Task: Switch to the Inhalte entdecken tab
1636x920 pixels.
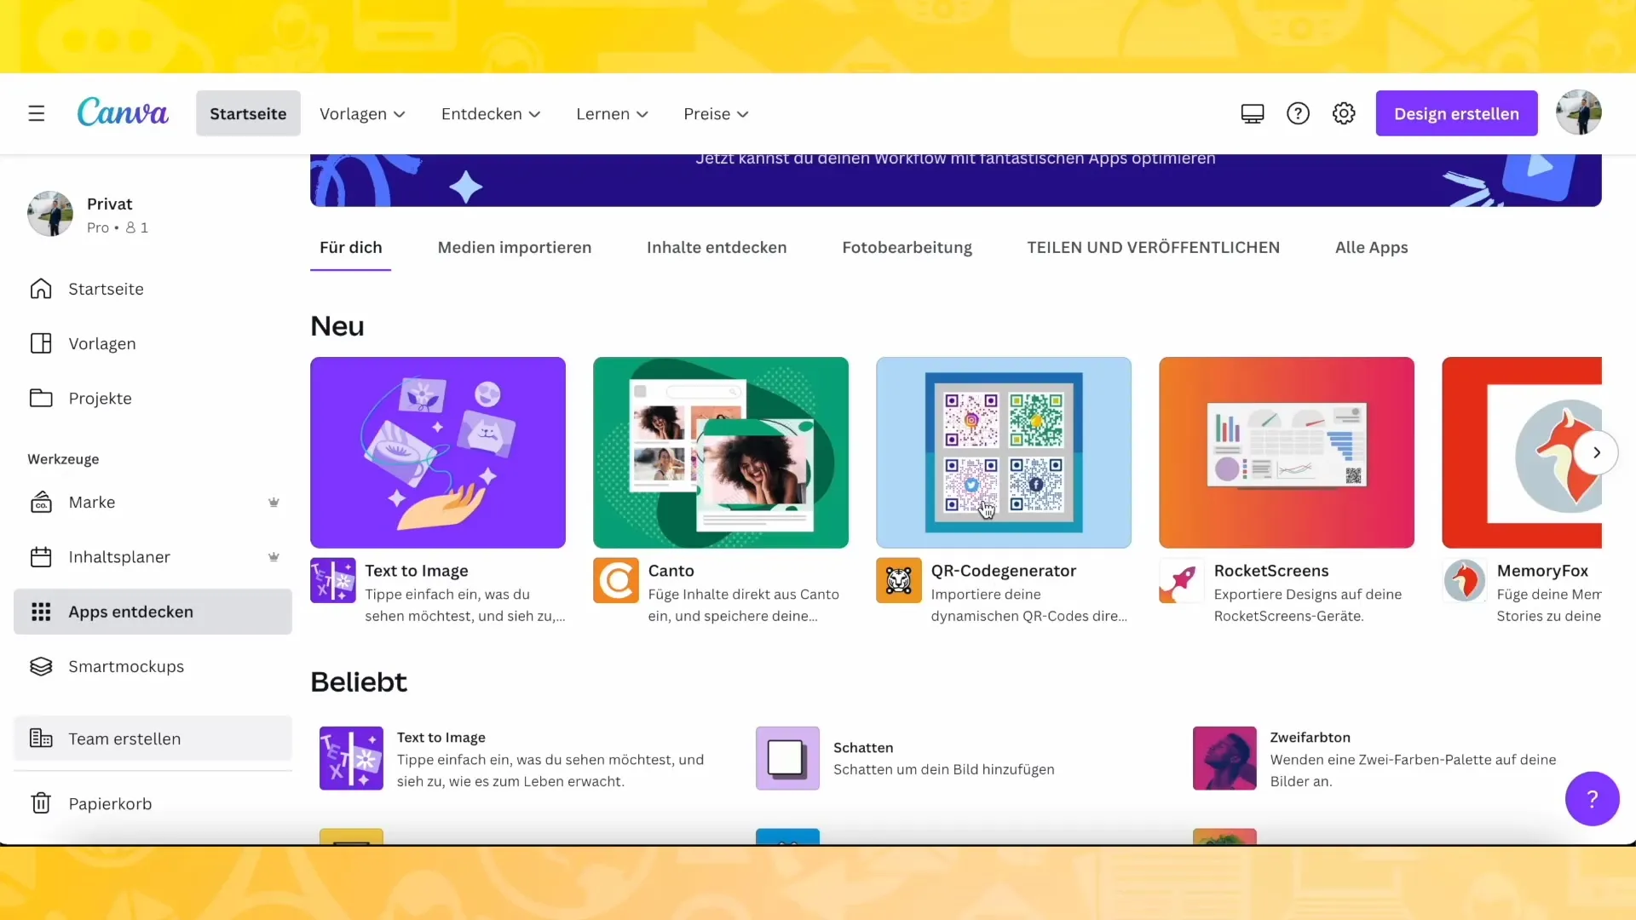Action: [x=717, y=247]
